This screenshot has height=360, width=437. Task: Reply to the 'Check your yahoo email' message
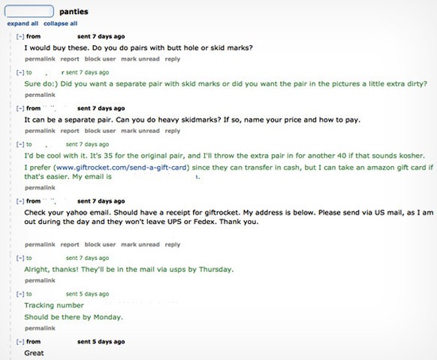(173, 245)
